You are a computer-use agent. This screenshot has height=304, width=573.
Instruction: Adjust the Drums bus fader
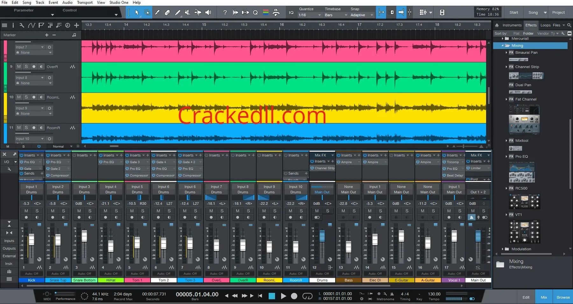pos(322,236)
